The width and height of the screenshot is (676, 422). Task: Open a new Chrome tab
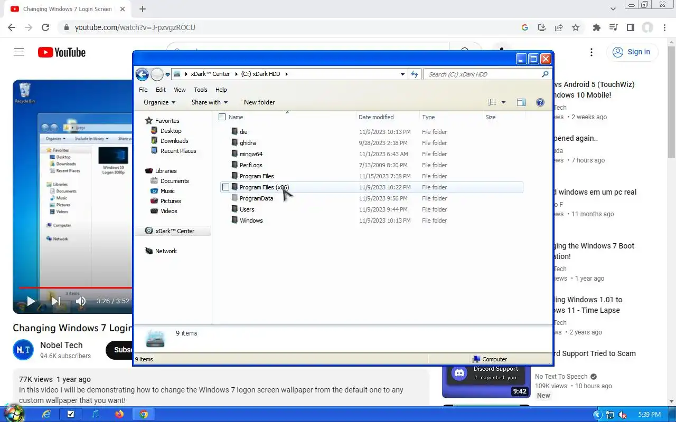[143, 9]
